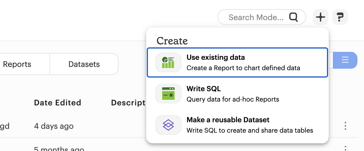Switch to the Reports tab

17,64
